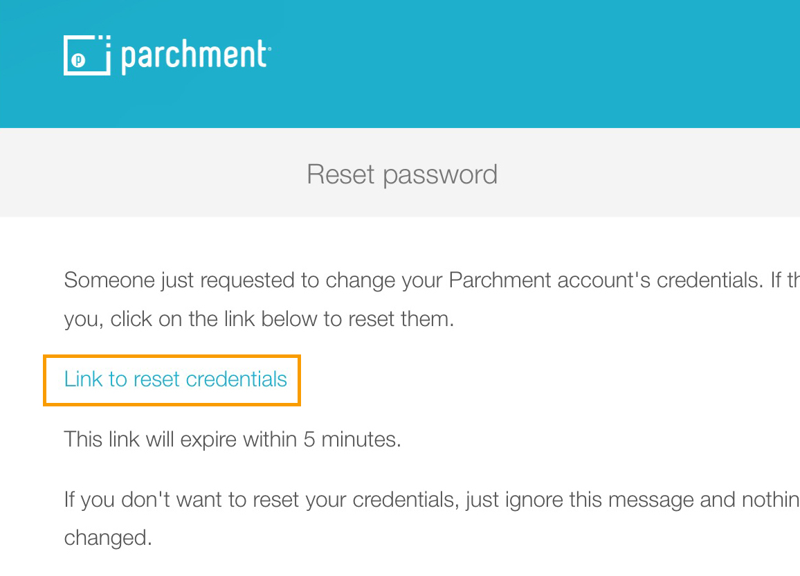Screen dimensions: 800x576
Task: Click the word password in the heading
Action: coord(440,176)
